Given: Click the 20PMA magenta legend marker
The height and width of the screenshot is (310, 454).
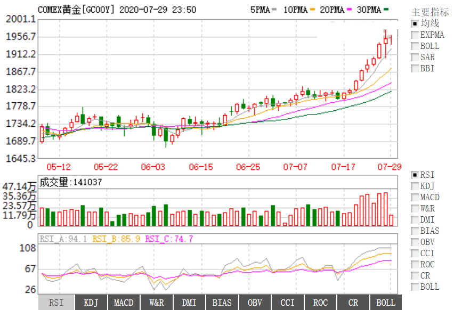Looking at the screenshot, I should (350, 10).
